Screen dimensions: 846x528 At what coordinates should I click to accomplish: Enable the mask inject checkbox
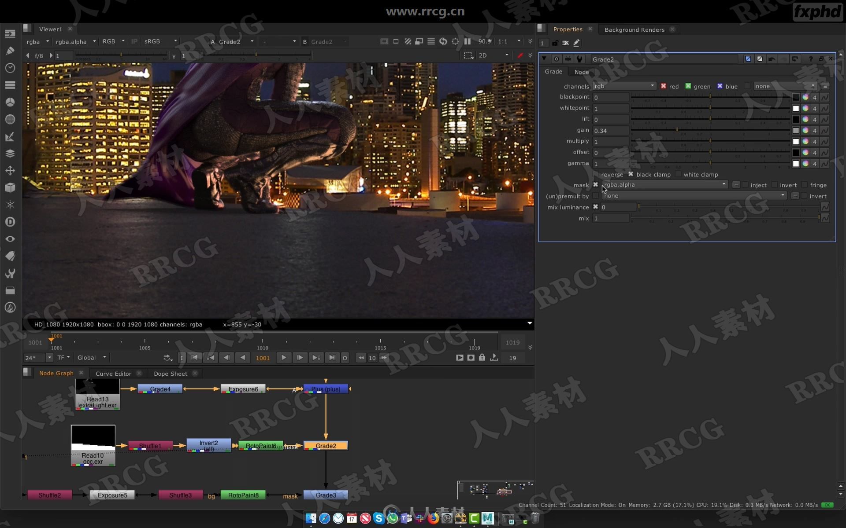coord(745,185)
